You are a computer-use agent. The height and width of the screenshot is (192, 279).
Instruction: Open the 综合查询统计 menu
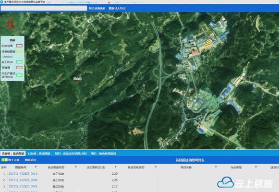pos(97,8)
